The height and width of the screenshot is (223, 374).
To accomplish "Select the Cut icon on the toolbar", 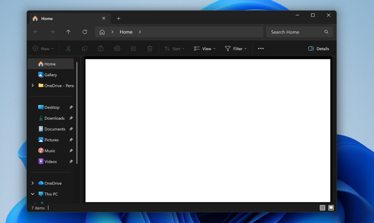I will [68, 48].
